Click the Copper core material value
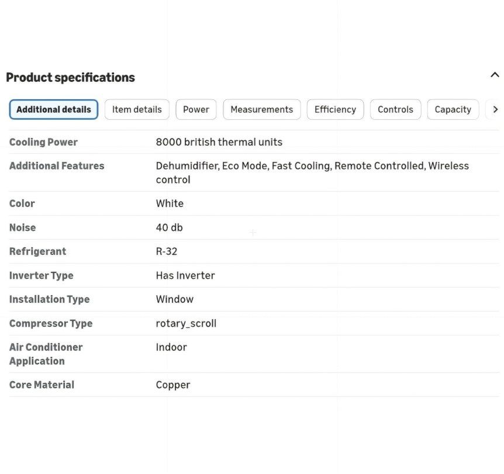Viewport: 504px width, 474px height. (x=173, y=385)
